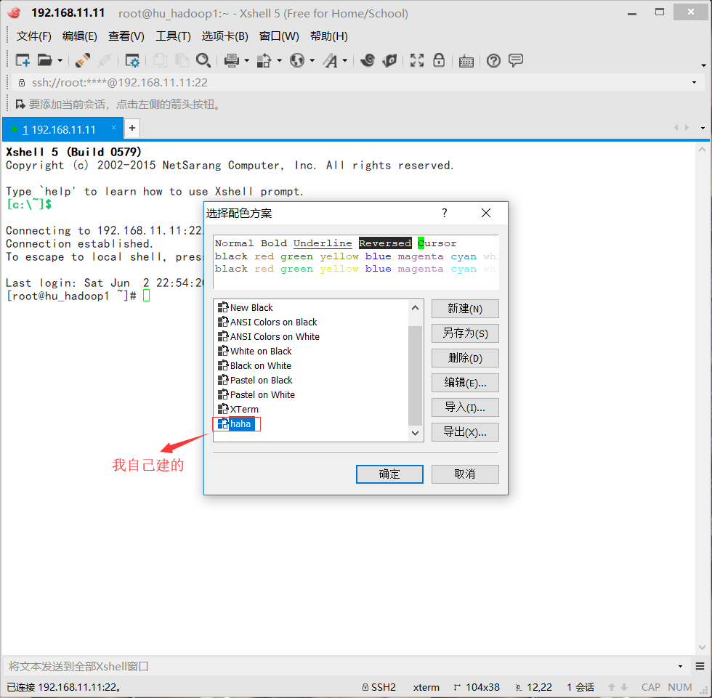This screenshot has width=712, height=698.
Task: Click scheme list scroll-down arrow
Action: (415, 433)
